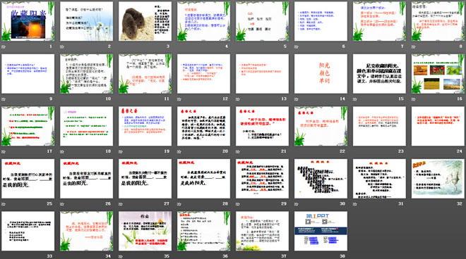The height and width of the screenshot is (259, 466).
Task: Select slide 8 thumbnail with bamboo border
Action: pos(438,21)
